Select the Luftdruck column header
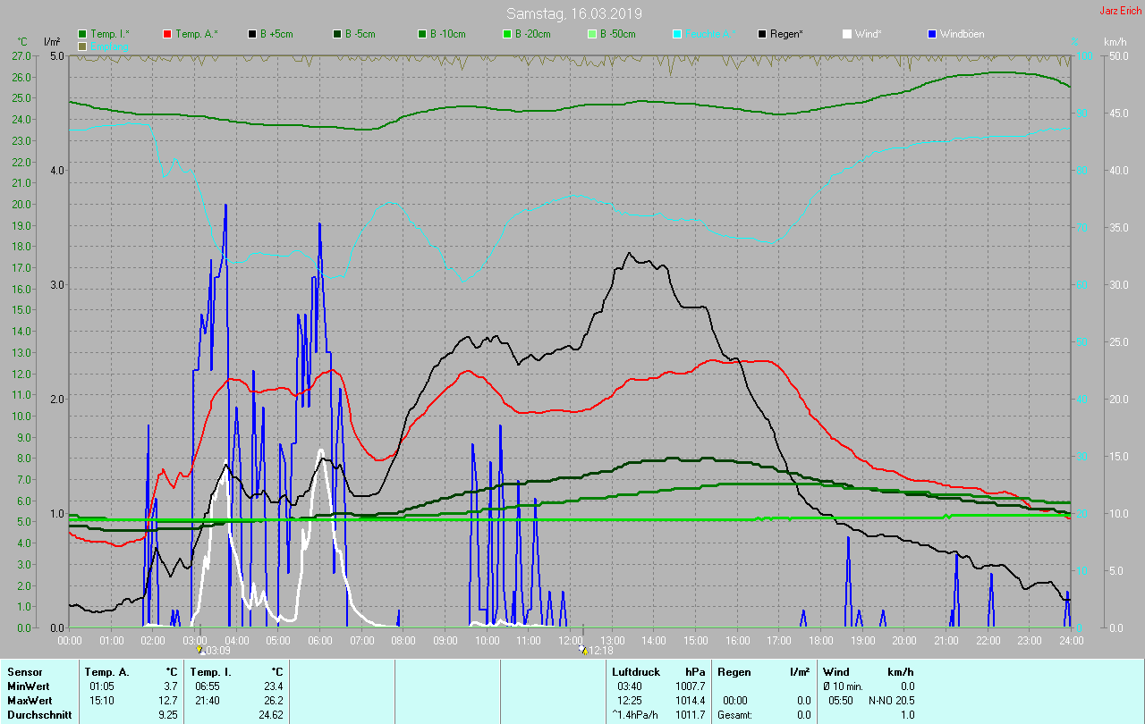 634,671
